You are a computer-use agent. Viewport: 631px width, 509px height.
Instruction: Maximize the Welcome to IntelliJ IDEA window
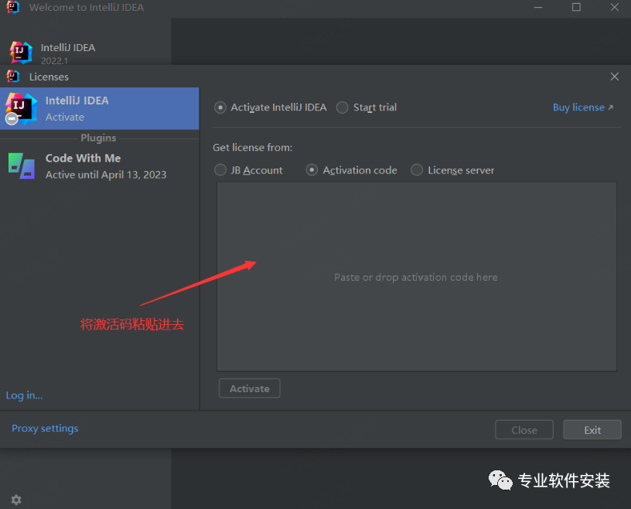[x=576, y=8]
